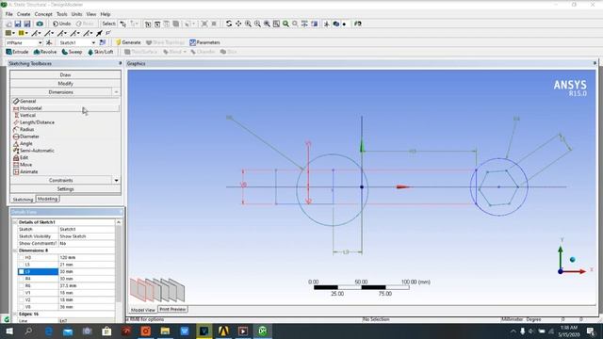Edit the H3 value 120 mm
The height and width of the screenshot is (339, 603).
coord(87,257)
